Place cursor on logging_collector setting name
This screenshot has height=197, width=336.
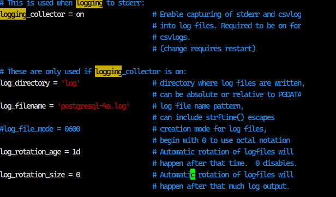click(x=32, y=15)
